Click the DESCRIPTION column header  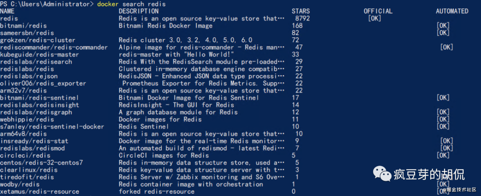pyautogui.click(x=139, y=11)
